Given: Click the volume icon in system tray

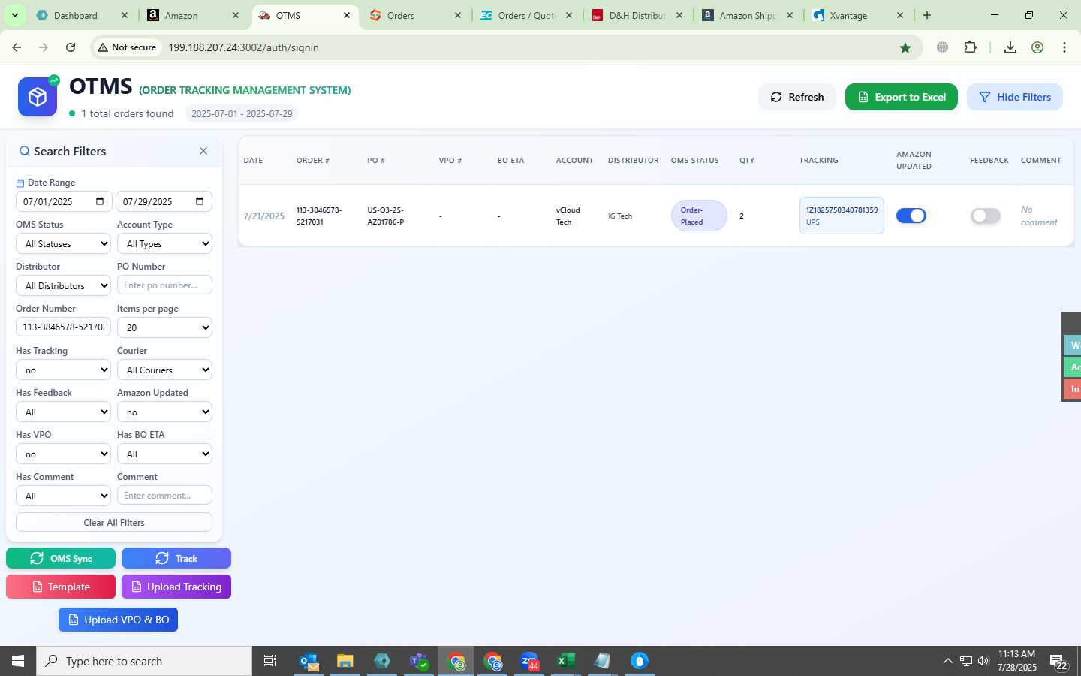Looking at the screenshot, I should coord(983,661).
